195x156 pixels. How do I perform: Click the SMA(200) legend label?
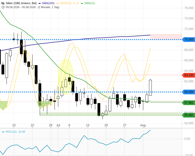pyautogui.click(x=48, y=3)
